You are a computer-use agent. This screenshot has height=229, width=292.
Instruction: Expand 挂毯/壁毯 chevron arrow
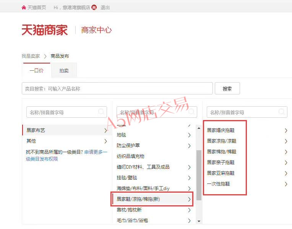click(x=189, y=178)
